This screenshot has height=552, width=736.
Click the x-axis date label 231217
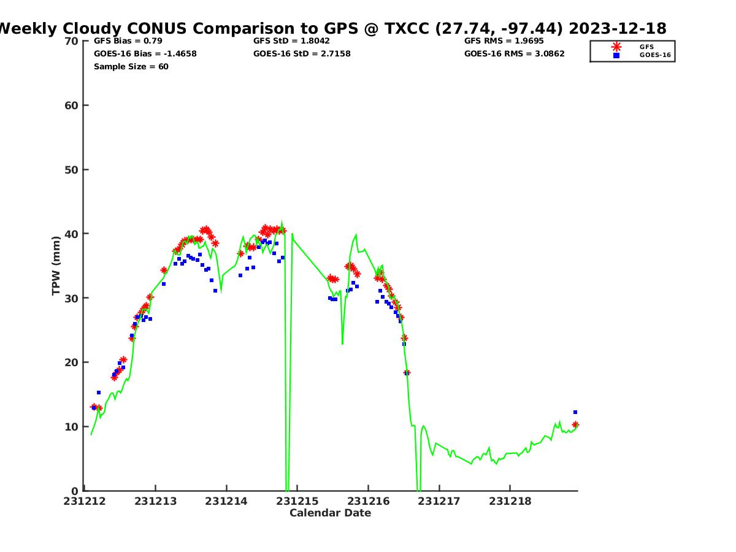439,501
